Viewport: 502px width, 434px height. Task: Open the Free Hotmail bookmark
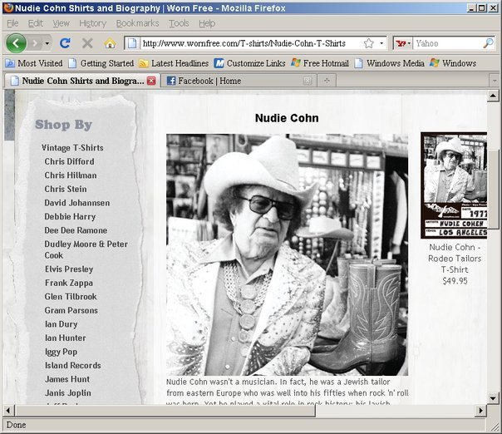[320, 63]
